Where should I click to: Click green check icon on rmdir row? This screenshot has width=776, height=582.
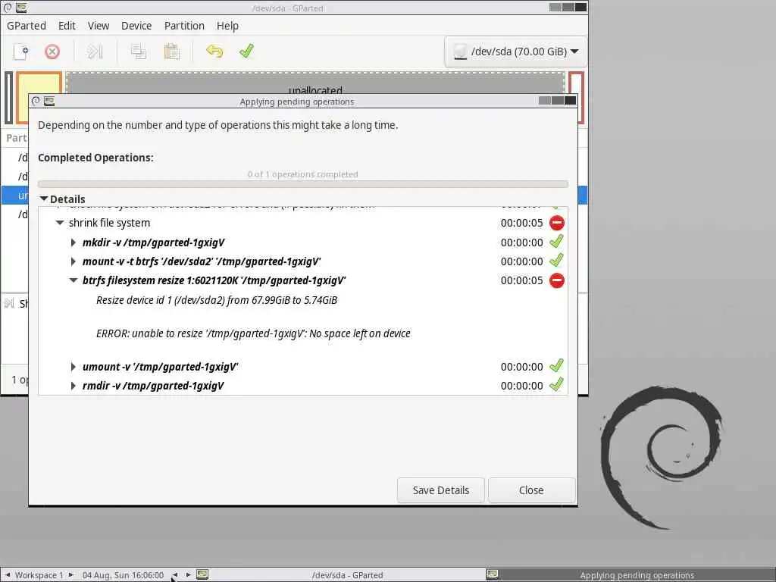click(556, 384)
